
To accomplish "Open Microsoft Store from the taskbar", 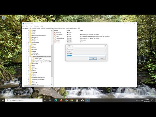I will click(77, 100).
